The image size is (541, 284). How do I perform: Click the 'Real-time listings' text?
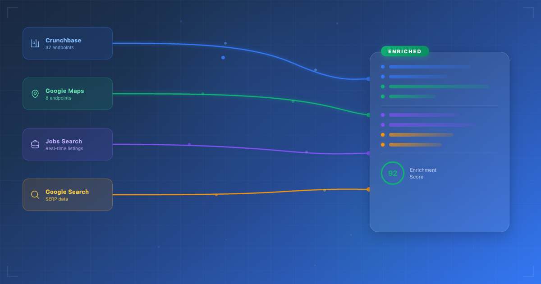64,149
